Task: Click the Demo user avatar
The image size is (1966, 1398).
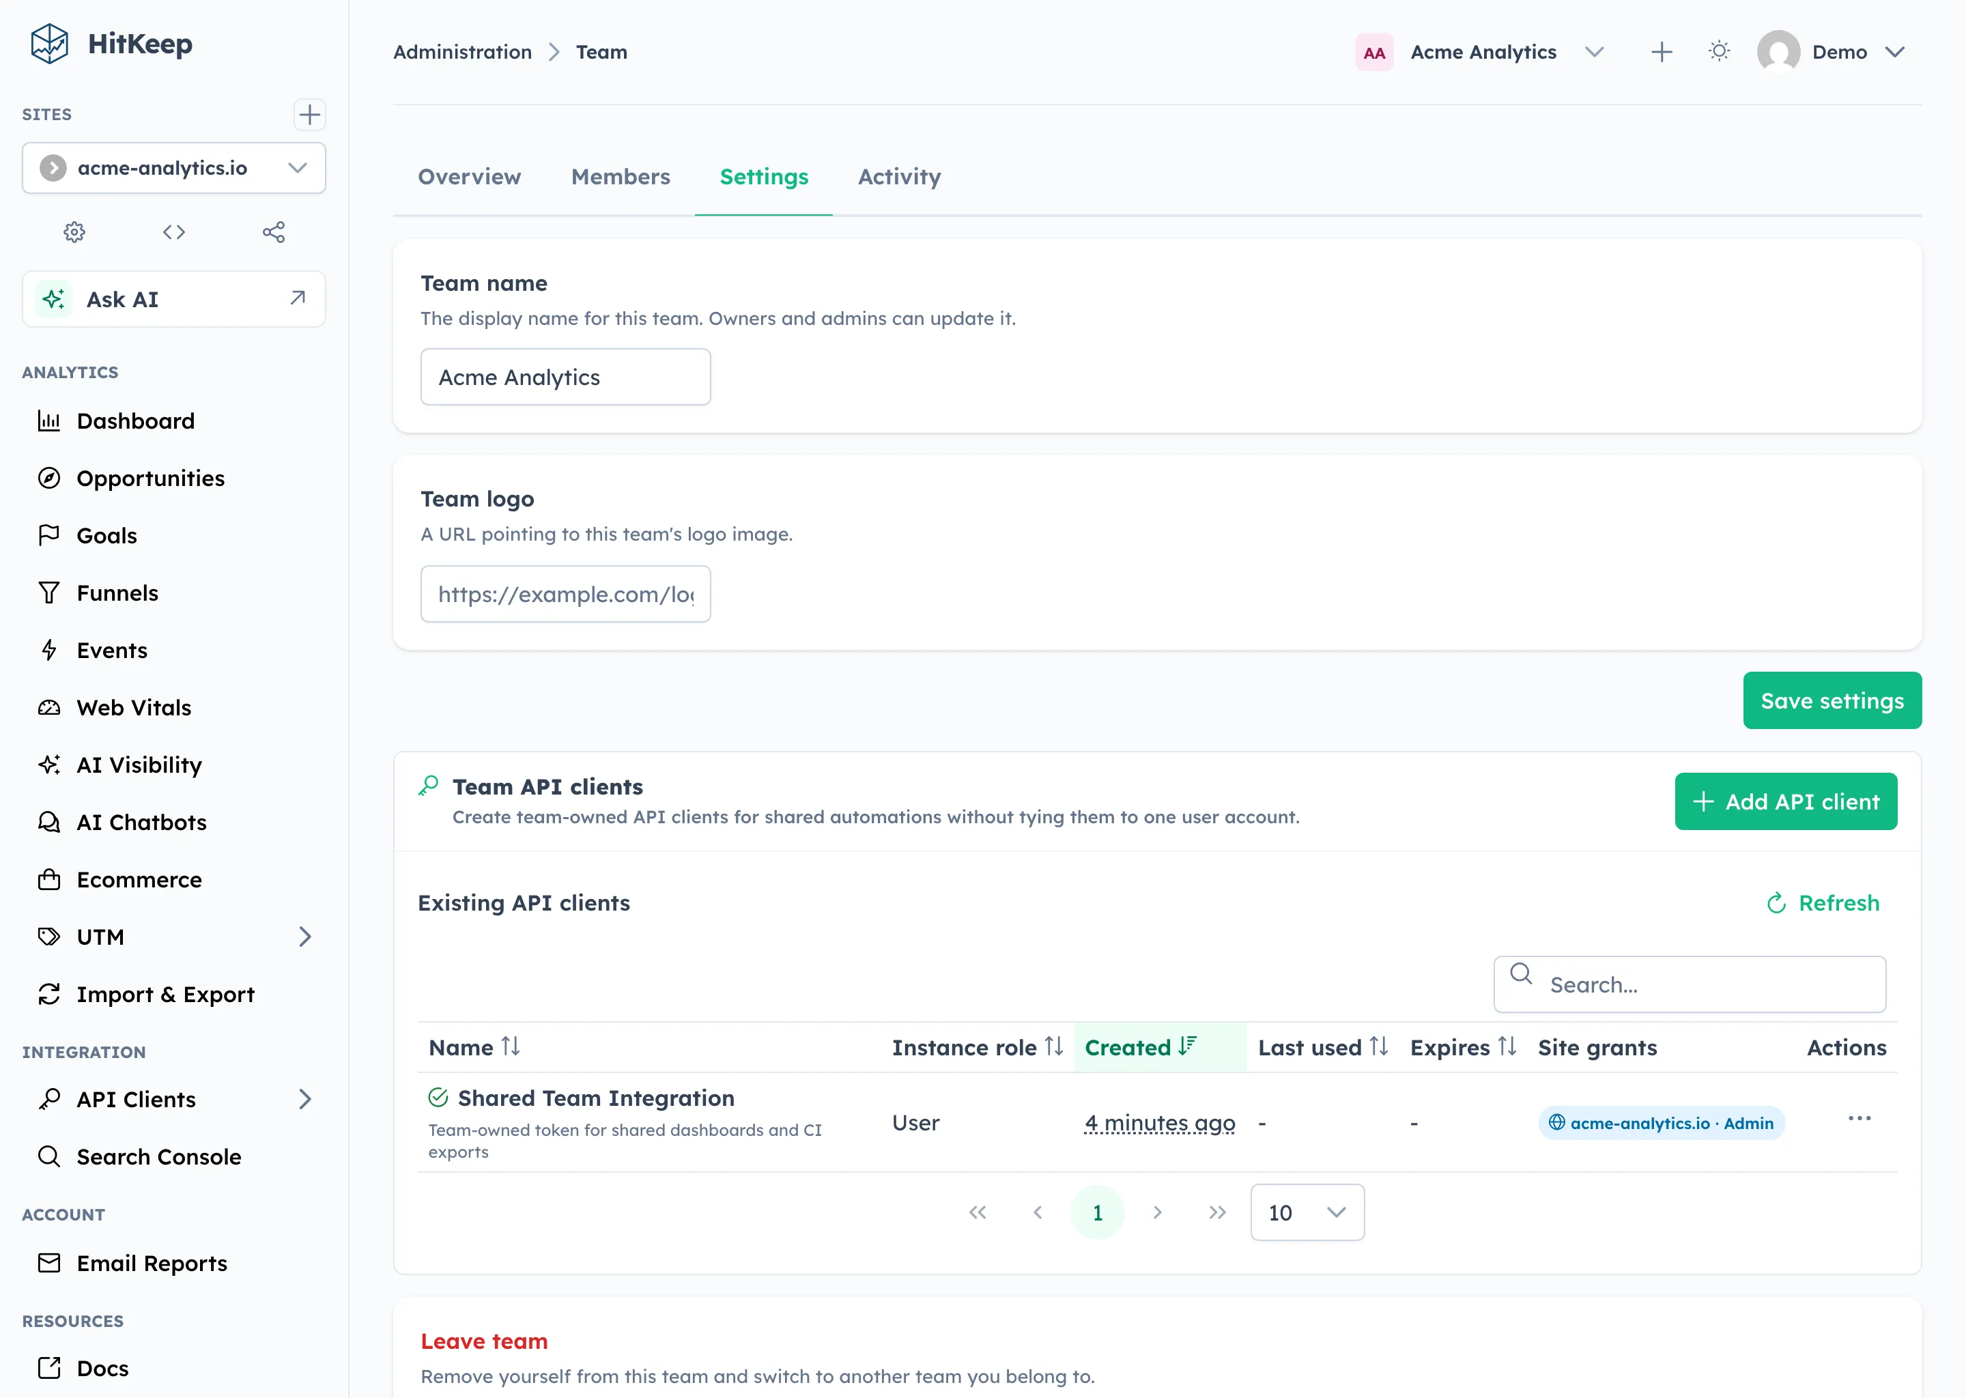Action: tap(1778, 52)
